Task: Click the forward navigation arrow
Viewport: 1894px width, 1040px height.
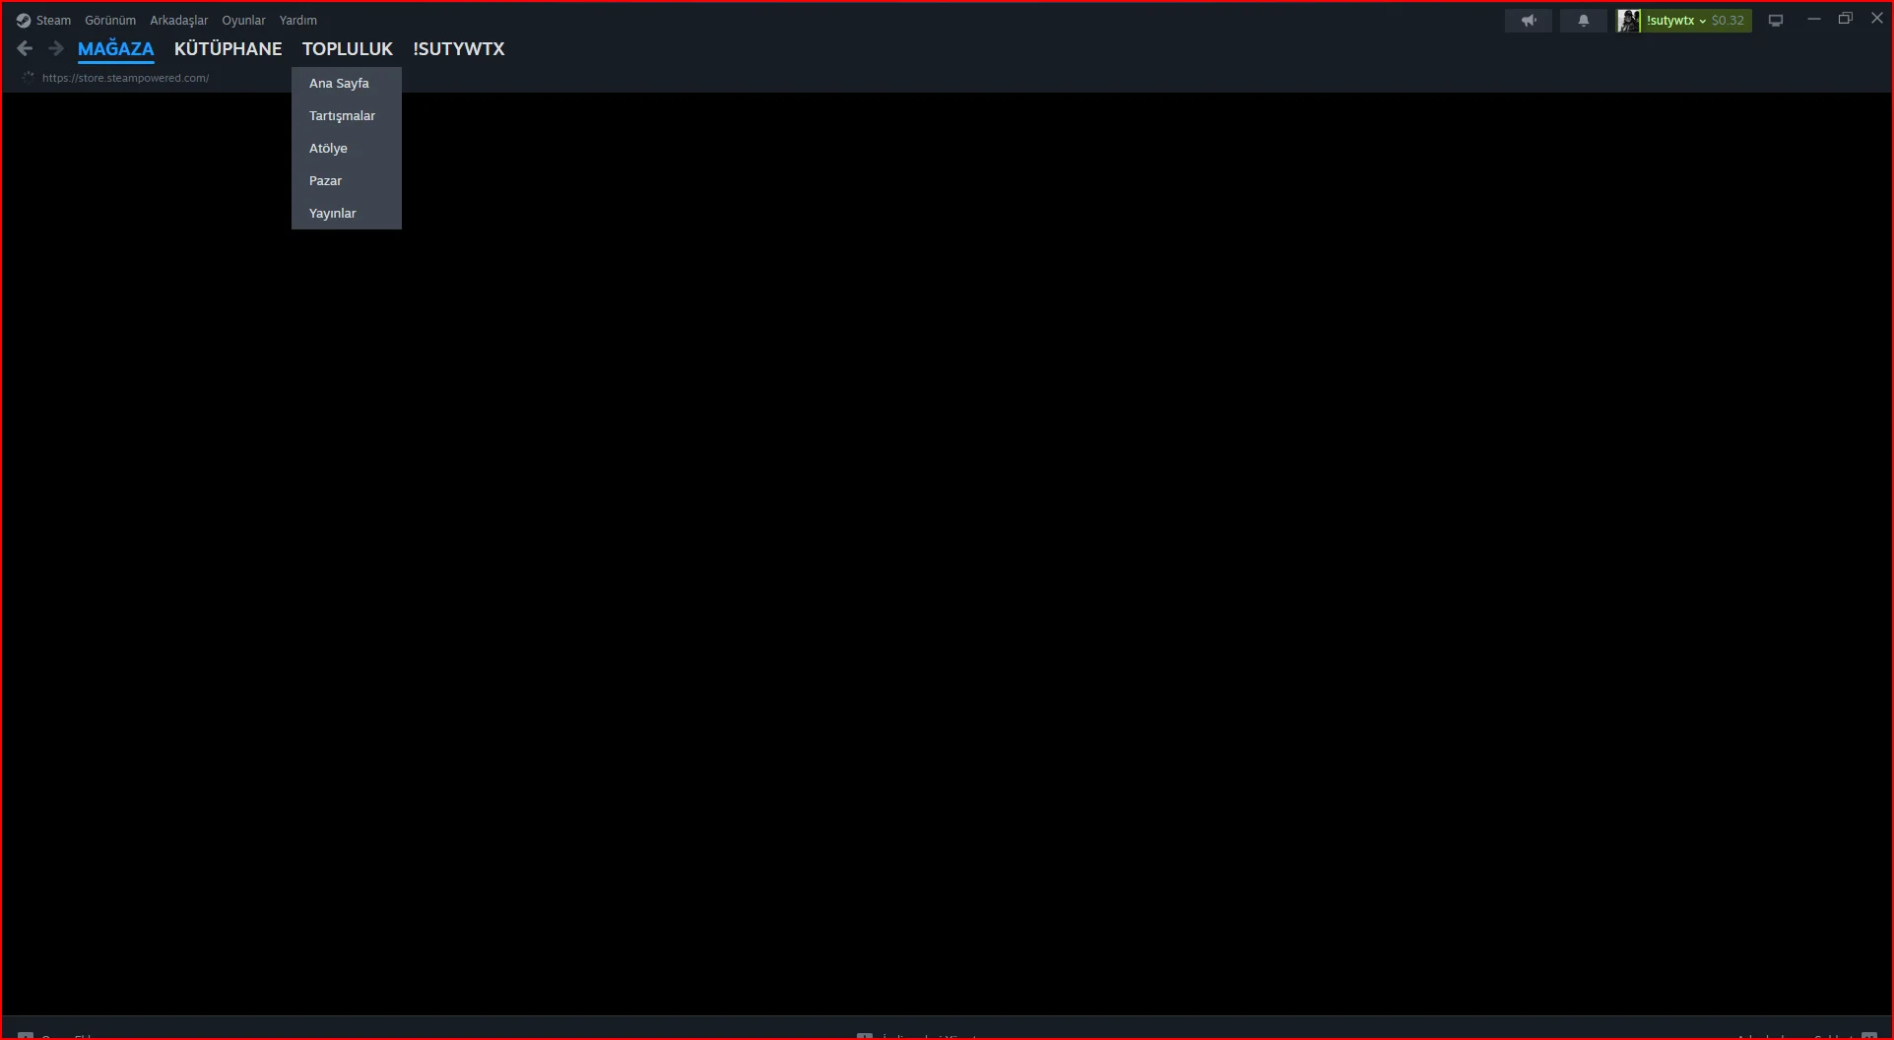Action: pyautogui.click(x=56, y=48)
